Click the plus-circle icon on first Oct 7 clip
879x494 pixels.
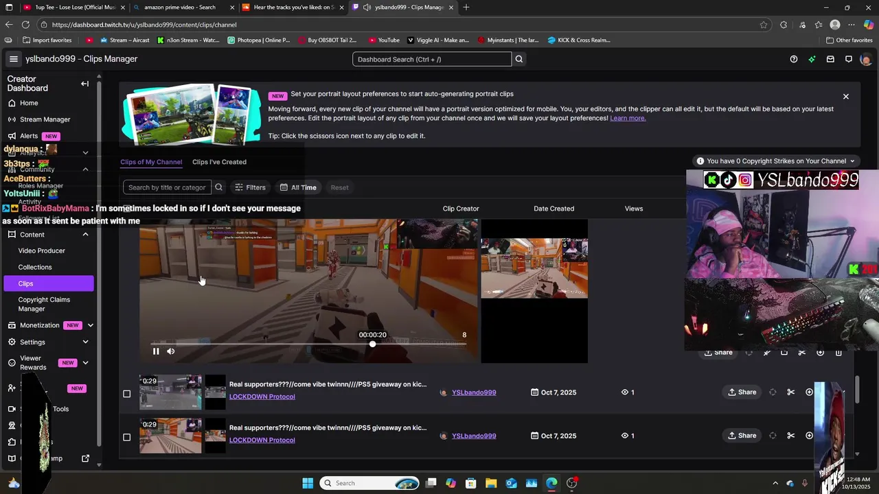(809, 392)
